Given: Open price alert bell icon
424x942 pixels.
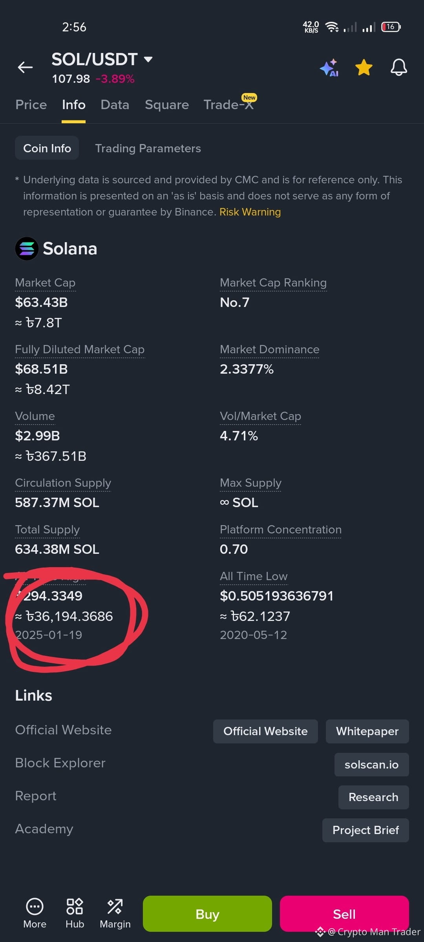Looking at the screenshot, I should click(x=398, y=68).
